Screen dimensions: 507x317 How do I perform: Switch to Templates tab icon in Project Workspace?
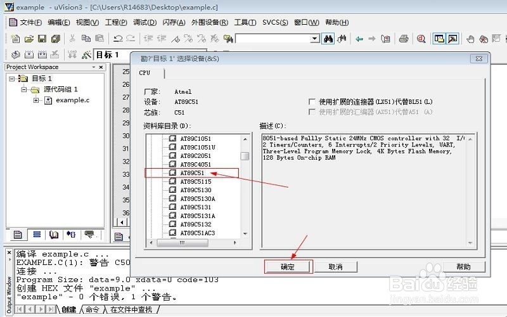click(89, 234)
